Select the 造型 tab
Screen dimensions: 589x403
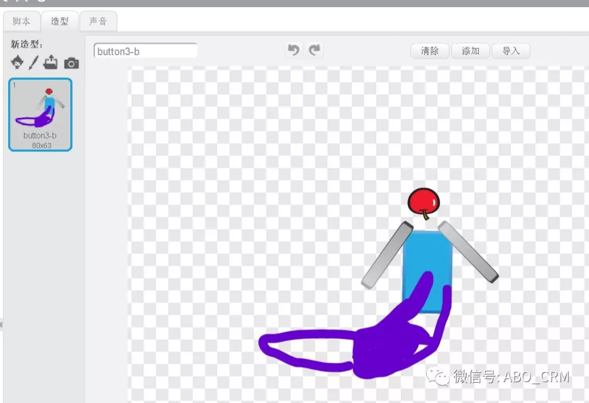pyautogui.click(x=60, y=21)
